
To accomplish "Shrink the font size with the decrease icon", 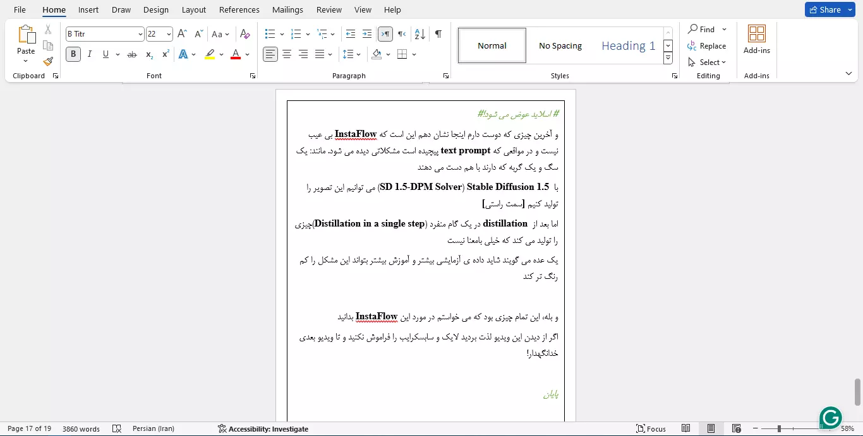I will tap(198, 34).
